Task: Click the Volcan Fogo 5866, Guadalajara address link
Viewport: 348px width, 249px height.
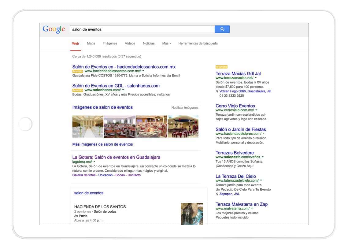Action: point(245,91)
